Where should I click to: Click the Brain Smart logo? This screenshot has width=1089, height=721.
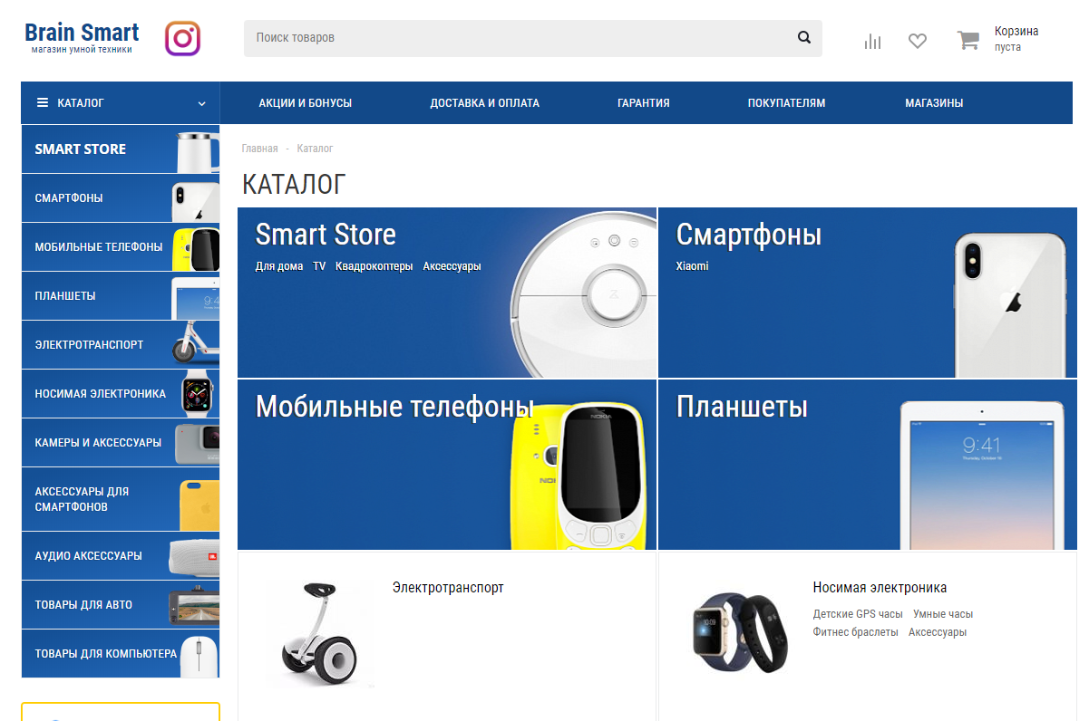click(x=83, y=38)
